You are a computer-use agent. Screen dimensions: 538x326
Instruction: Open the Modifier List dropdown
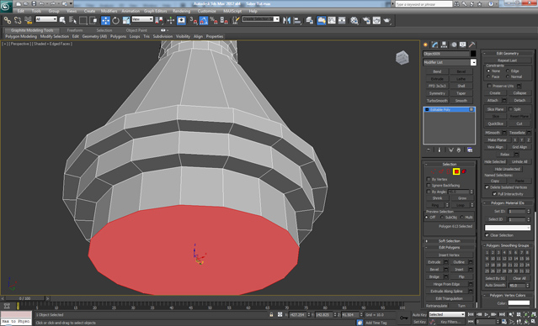tap(473, 62)
